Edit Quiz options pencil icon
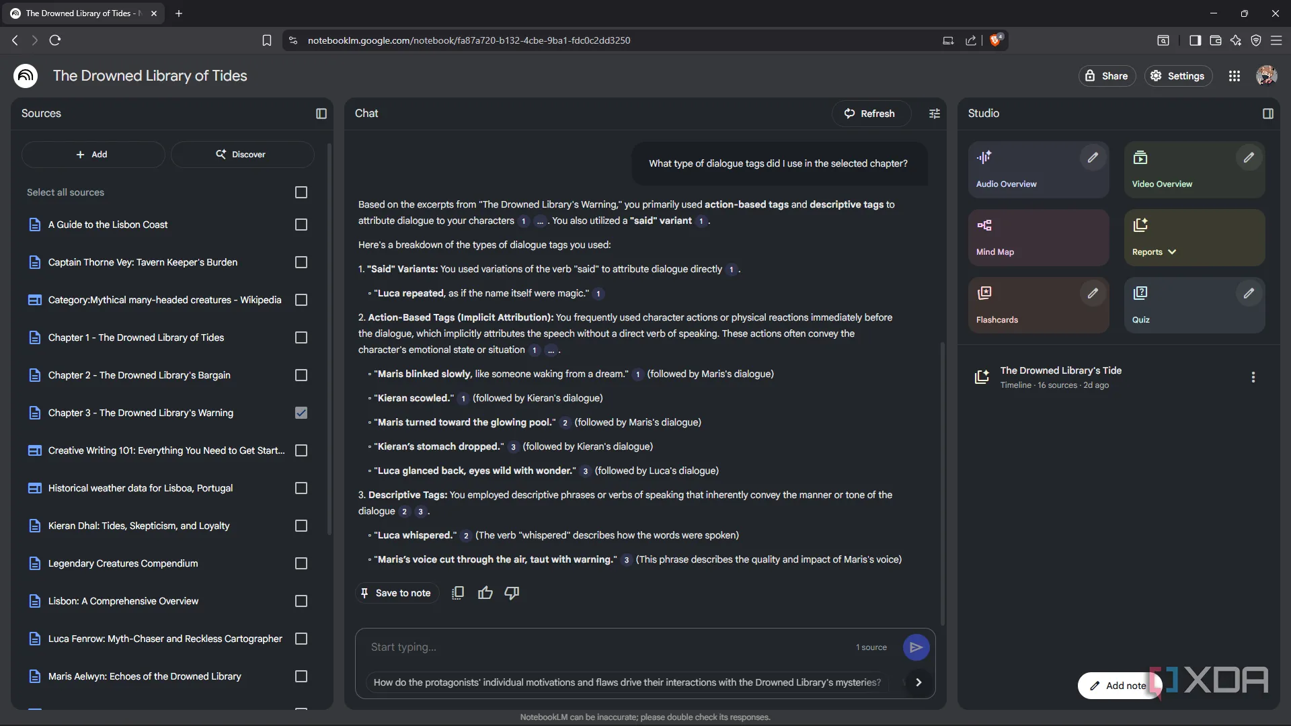This screenshot has height=726, width=1291. pyautogui.click(x=1249, y=294)
